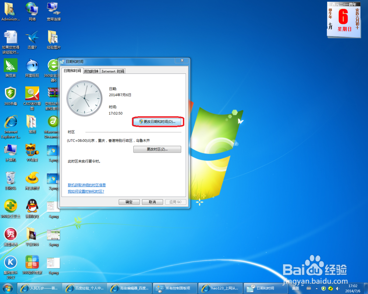Switch to taskbar item hao123_上网从
The width and height of the screenshot is (368, 294).
coord(220,288)
